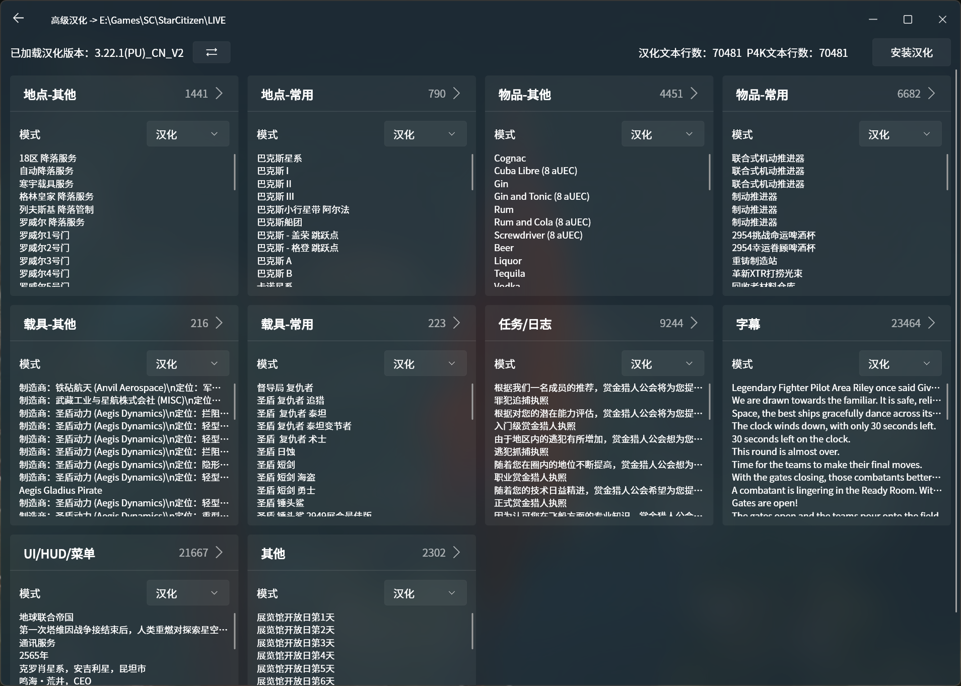Screen dimensions: 961x686
Task: Open 物品-常用 category via its chevron
Action: [x=932, y=94]
